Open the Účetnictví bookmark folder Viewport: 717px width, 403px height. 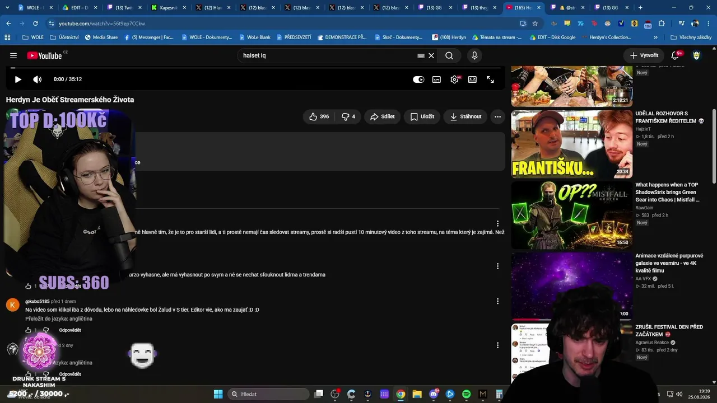[x=64, y=38]
